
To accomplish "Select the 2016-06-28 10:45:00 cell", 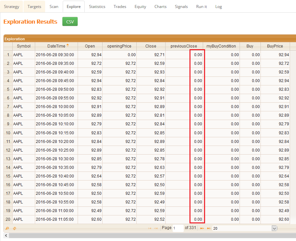I will [56, 185].
